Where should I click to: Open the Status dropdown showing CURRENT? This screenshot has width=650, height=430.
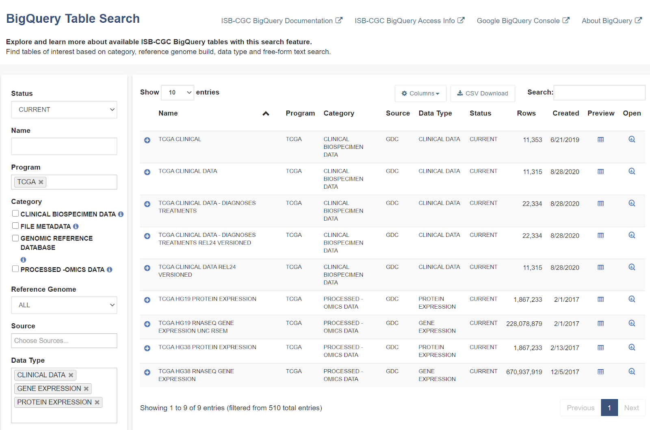point(64,110)
